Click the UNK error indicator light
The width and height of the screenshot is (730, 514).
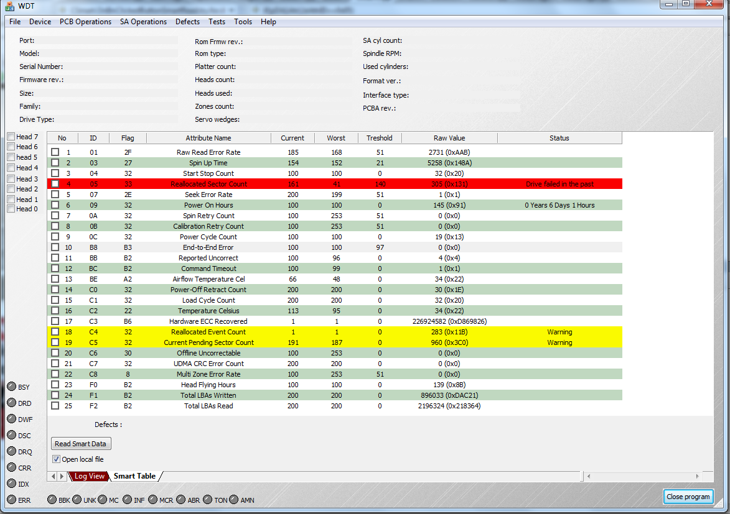click(77, 500)
